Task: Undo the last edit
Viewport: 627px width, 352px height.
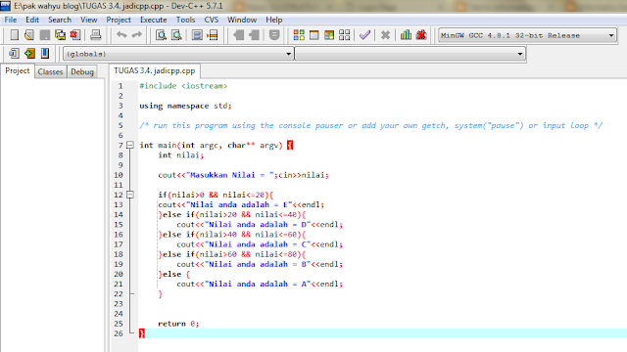Action: tap(121, 35)
